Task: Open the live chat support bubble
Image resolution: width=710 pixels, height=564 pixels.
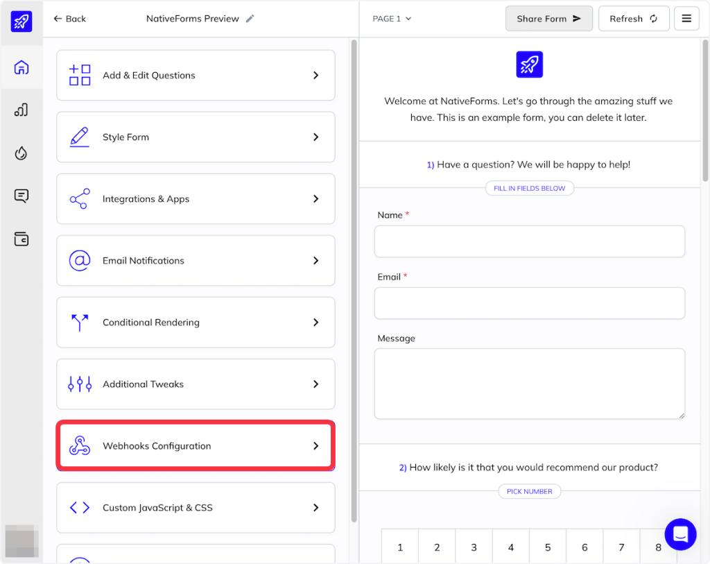Action: [x=680, y=534]
